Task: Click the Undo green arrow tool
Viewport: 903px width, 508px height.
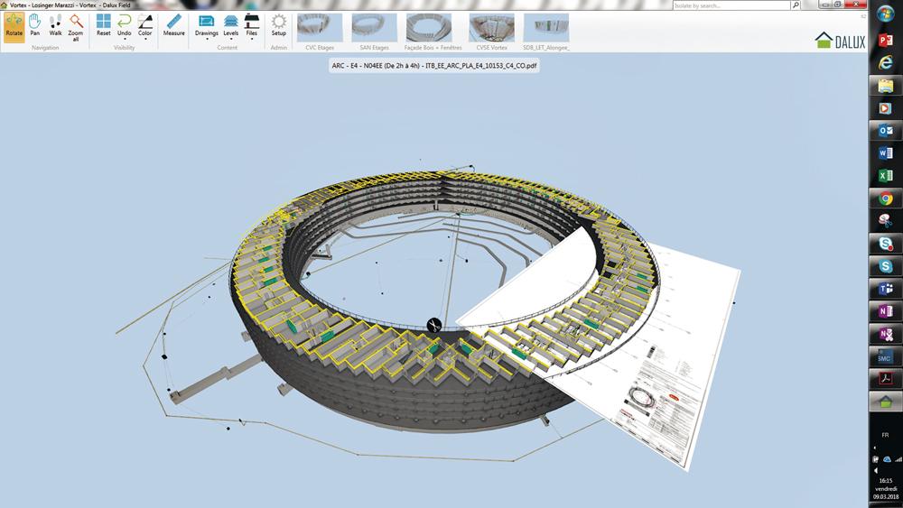Action: tap(125, 27)
